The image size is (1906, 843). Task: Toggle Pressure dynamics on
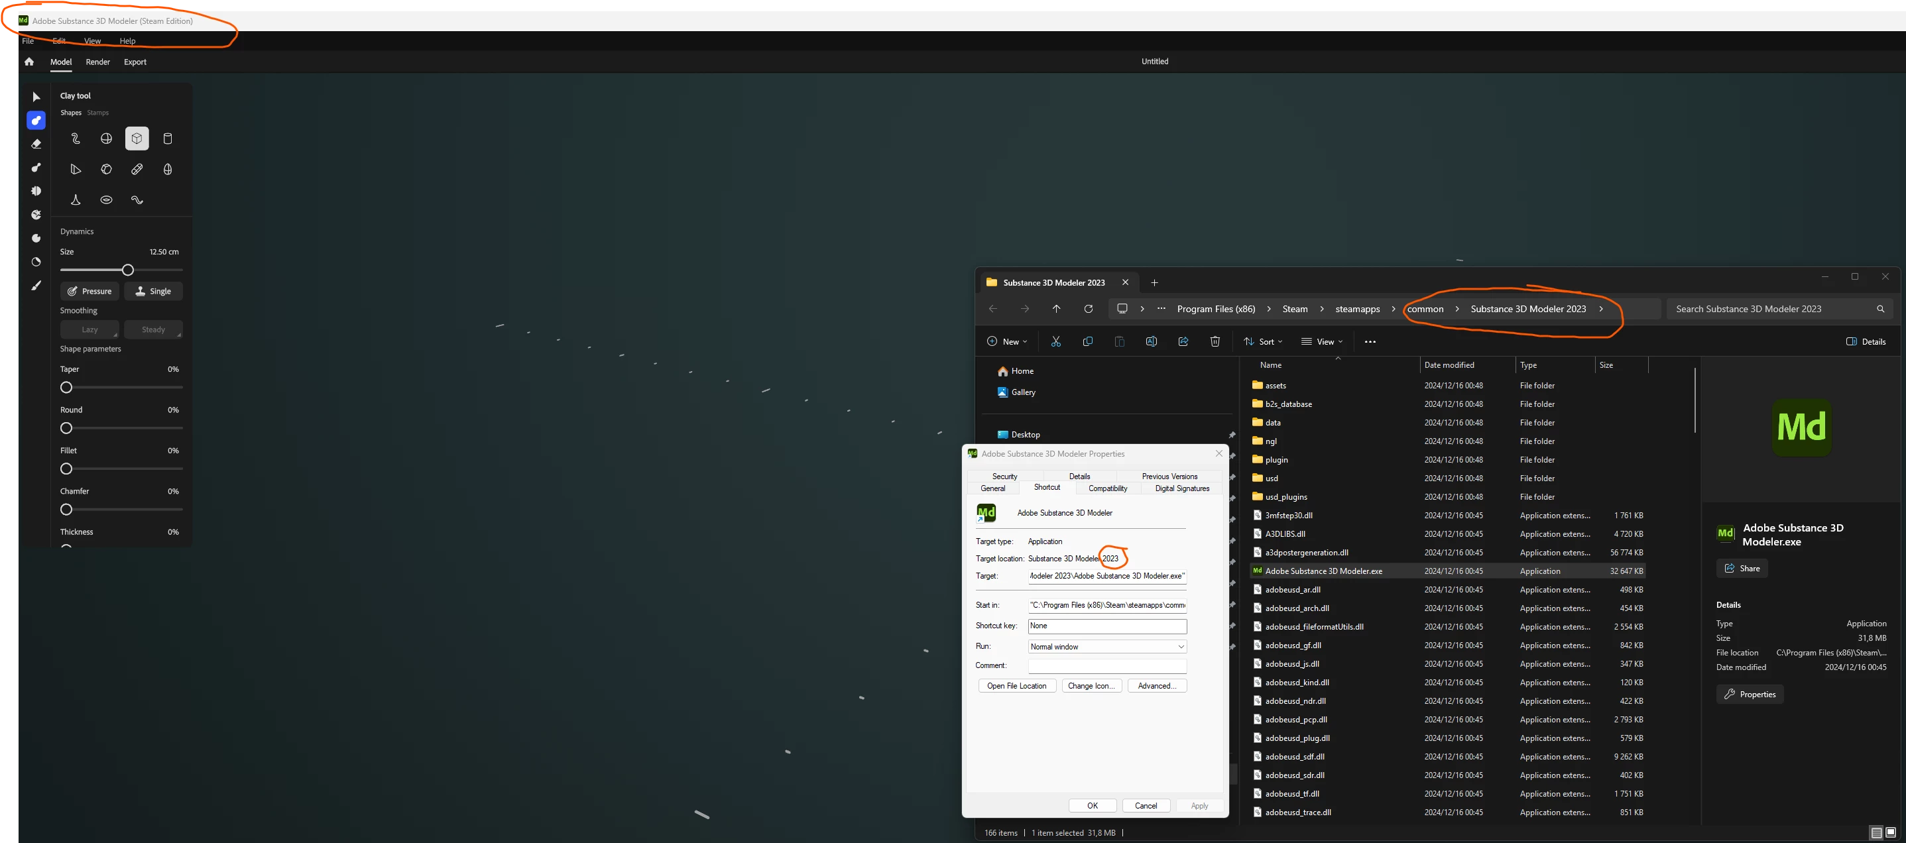click(x=89, y=292)
